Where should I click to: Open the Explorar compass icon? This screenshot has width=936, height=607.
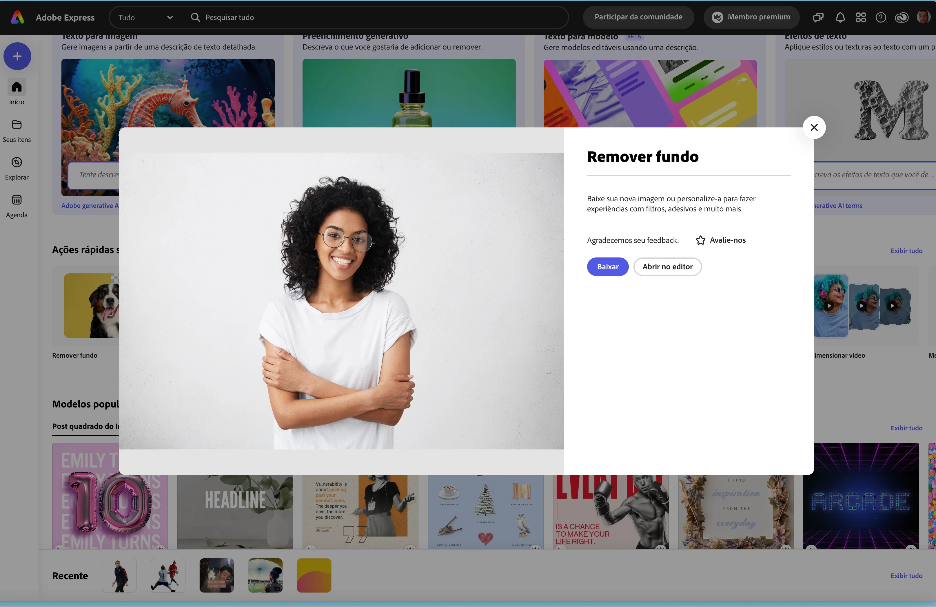pyautogui.click(x=17, y=162)
